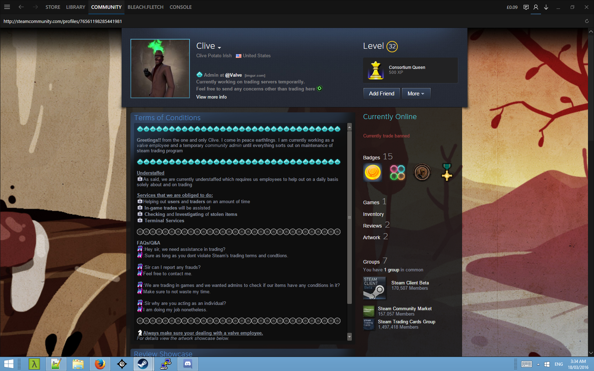This screenshot has height=371, width=594.
Task: Reload the page with the refresh icon
Action: [x=587, y=21]
